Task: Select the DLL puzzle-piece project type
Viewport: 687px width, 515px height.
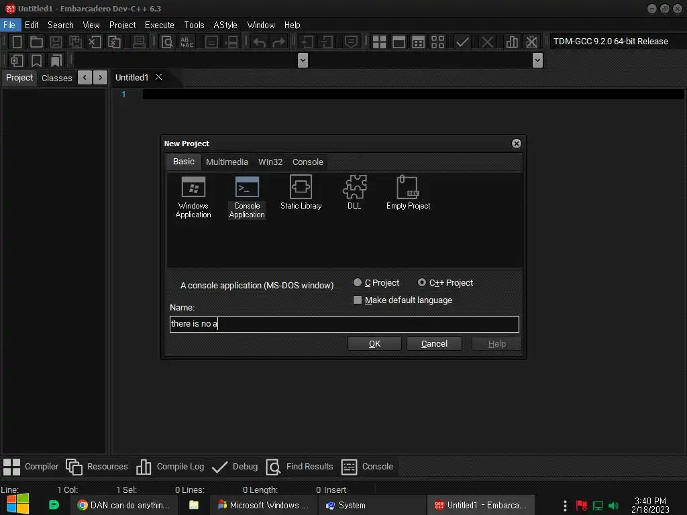Action: pos(354,192)
